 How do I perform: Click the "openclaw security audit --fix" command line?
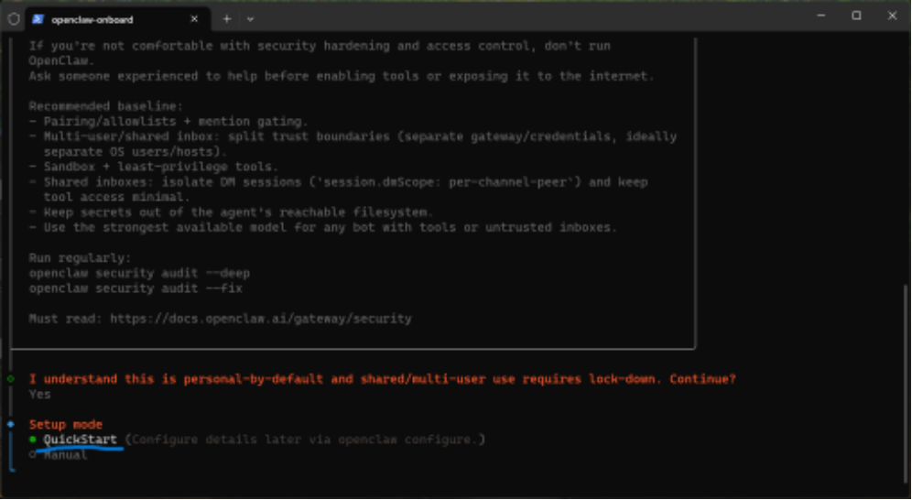coord(136,288)
